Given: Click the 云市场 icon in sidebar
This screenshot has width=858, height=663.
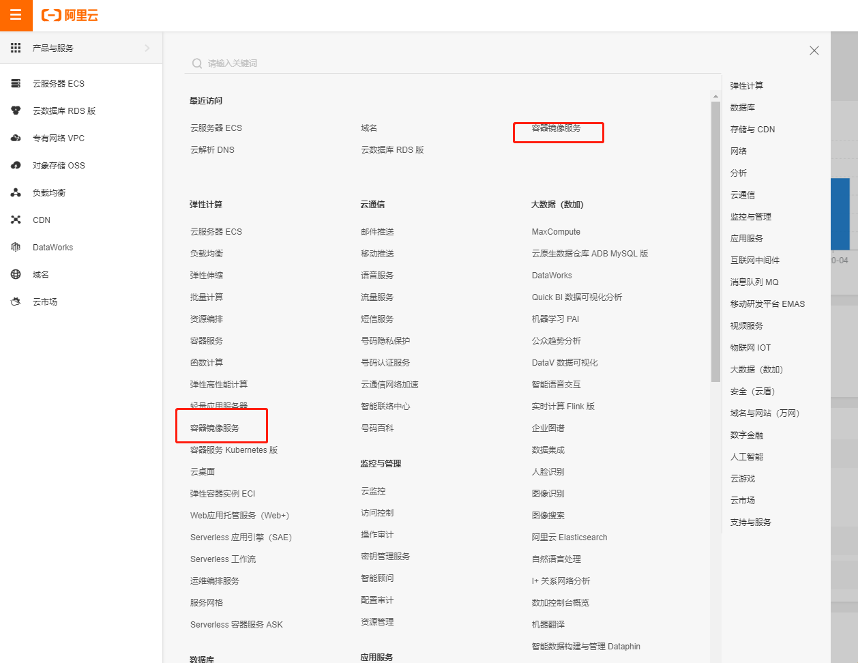Looking at the screenshot, I should point(16,301).
